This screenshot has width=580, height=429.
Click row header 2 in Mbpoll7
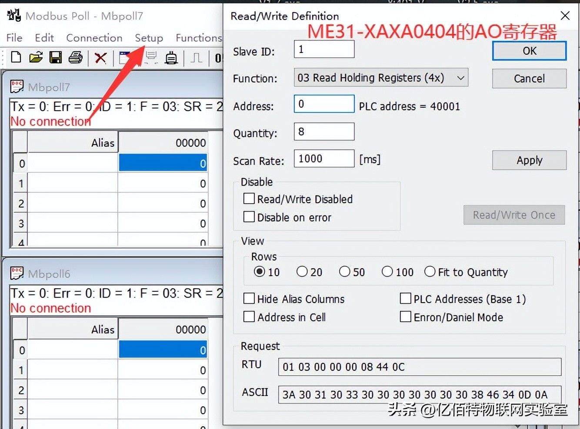coord(20,203)
